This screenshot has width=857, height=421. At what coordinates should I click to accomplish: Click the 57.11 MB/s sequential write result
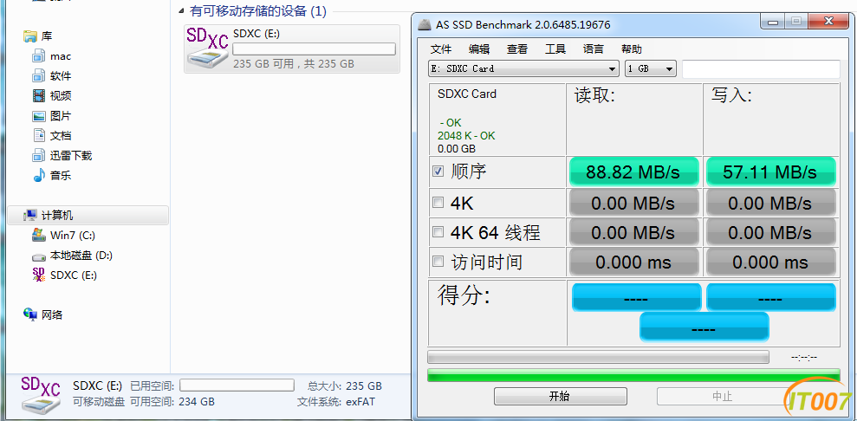770,172
